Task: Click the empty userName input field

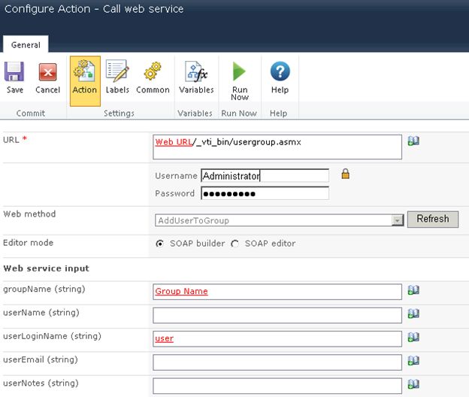Action: 277,315
